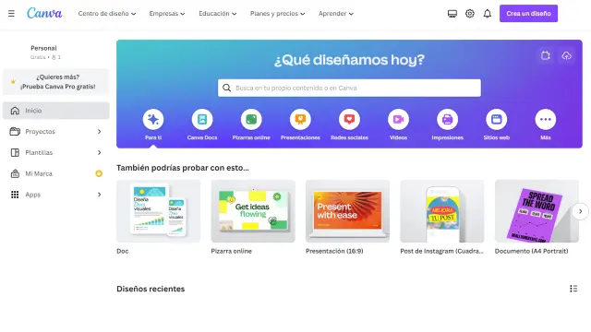Open the Presentación (16:9) thumbnail
The height and width of the screenshot is (332, 591).
(347, 211)
